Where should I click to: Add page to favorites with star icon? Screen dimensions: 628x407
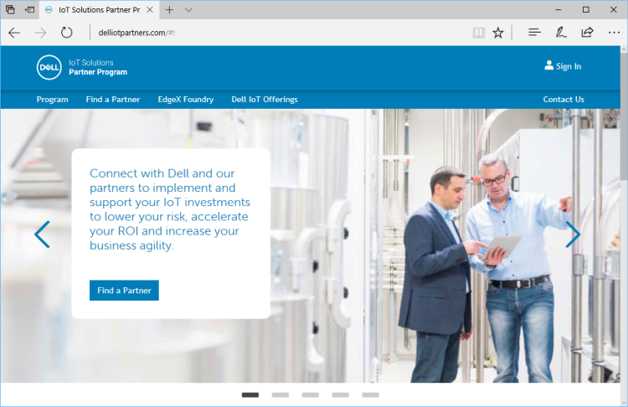point(498,33)
